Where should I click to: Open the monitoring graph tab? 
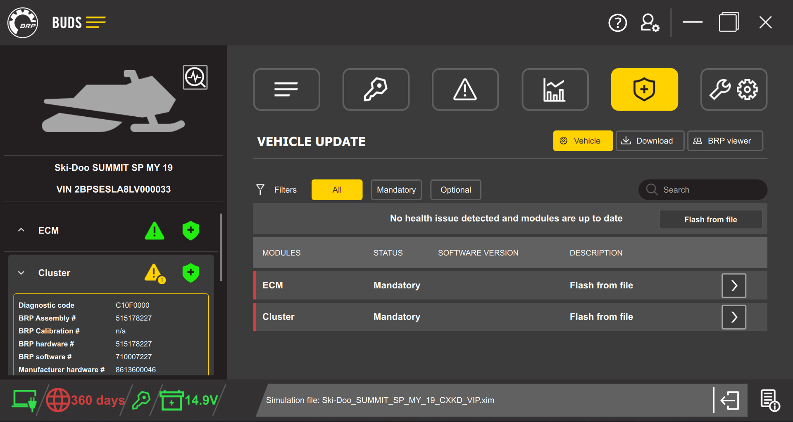pos(555,89)
